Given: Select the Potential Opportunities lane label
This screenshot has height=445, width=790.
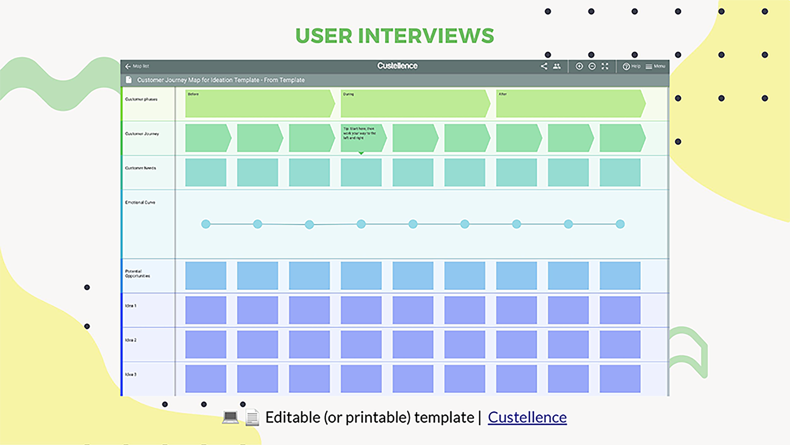Looking at the screenshot, I should coord(137,273).
